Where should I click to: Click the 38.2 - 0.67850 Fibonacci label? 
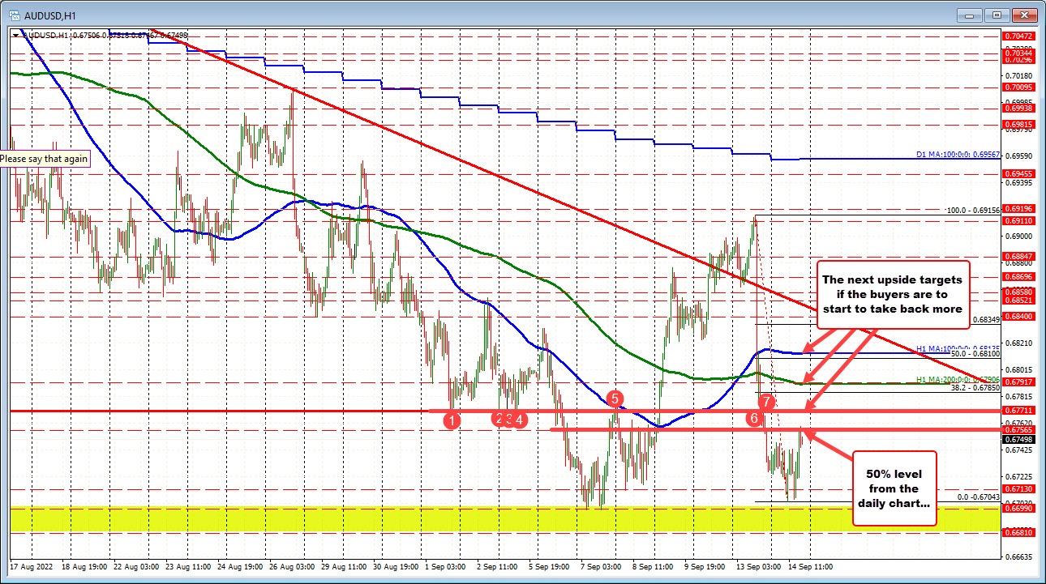click(x=975, y=388)
